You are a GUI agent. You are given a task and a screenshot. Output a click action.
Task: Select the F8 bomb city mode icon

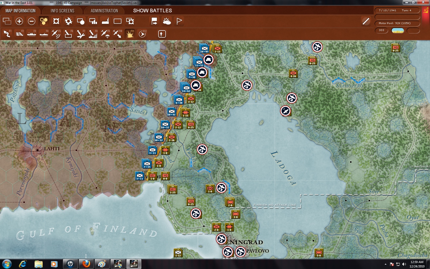point(93,34)
